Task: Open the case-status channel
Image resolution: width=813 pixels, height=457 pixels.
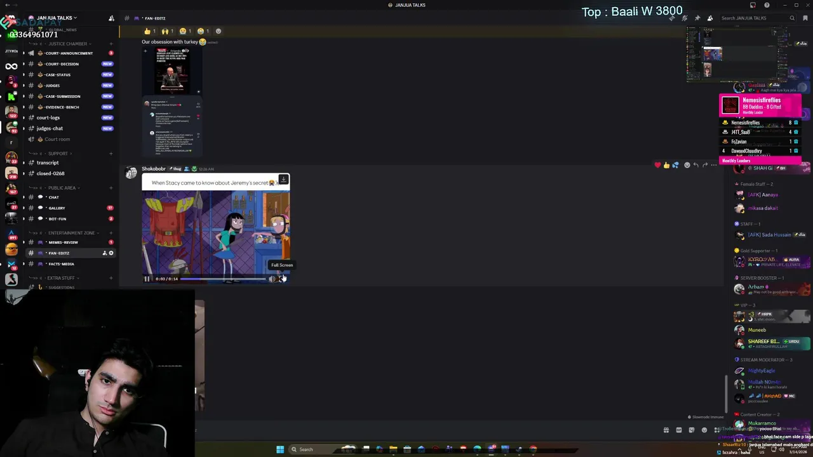Action: (x=71, y=75)
